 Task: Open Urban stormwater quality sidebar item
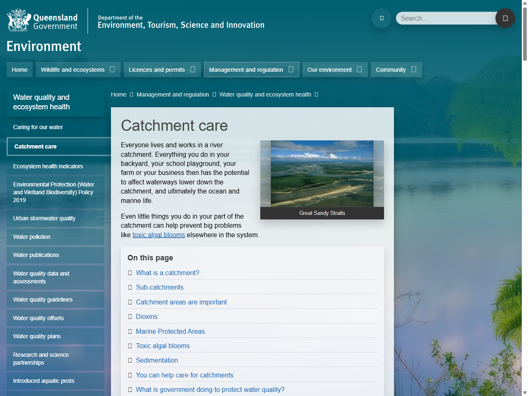(x=44, y=218)
